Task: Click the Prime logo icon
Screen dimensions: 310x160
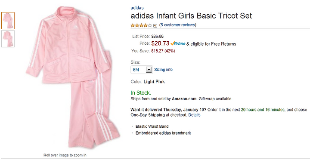Action: pyautogui.click(x=178, y=43)
